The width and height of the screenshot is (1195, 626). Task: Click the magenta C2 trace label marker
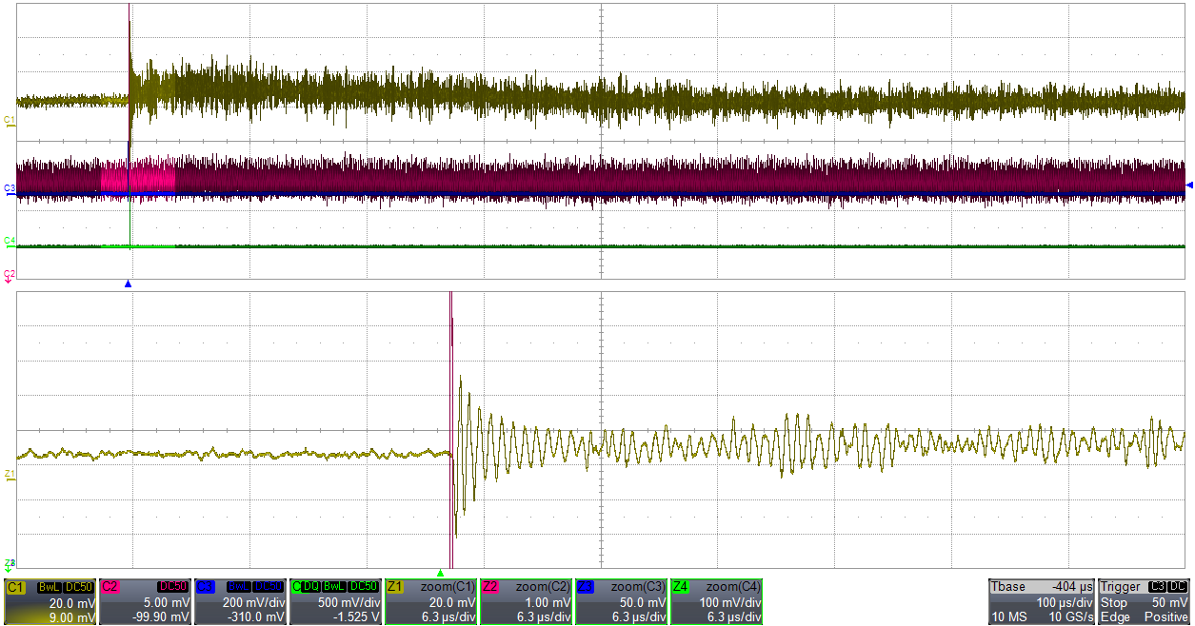pos(9,274)
